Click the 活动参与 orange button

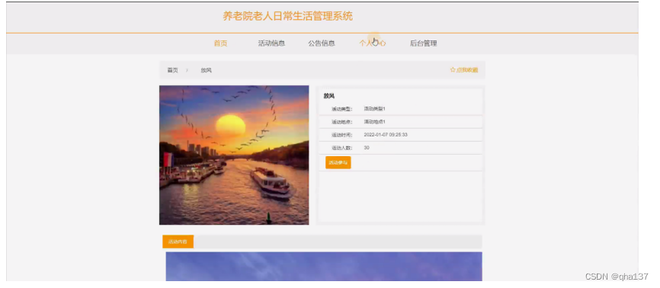(x=338, y=162)
